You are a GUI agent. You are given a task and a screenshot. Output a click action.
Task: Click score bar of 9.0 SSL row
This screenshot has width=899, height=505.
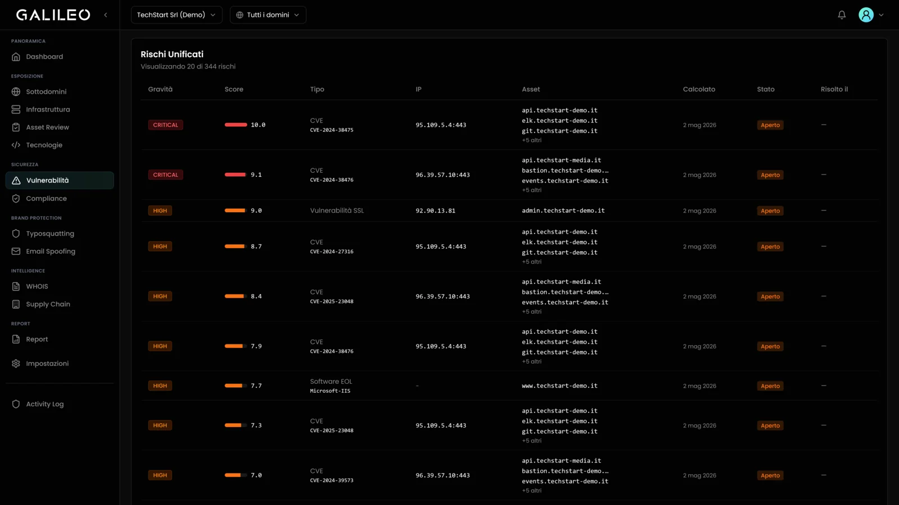click(x=236, y=210)
